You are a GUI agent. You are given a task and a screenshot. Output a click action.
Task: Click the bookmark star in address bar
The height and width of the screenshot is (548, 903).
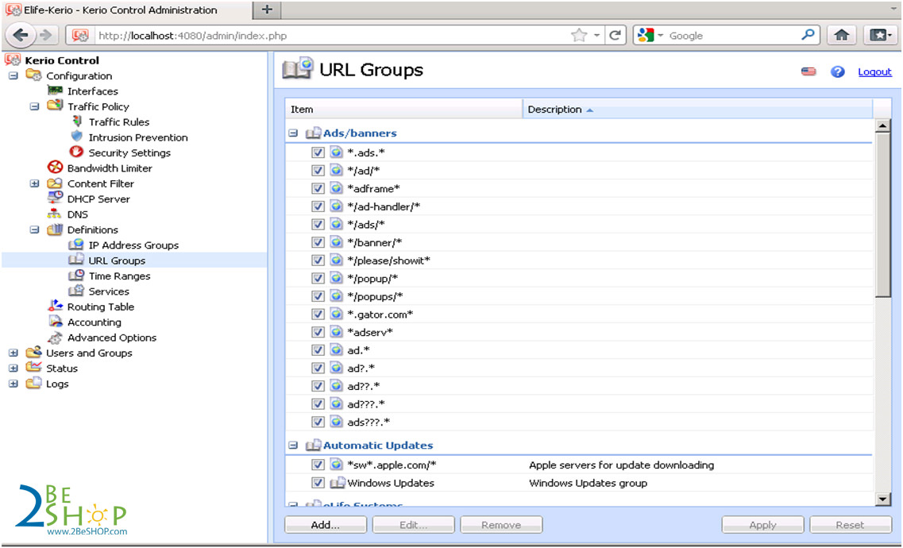point(579,35)
